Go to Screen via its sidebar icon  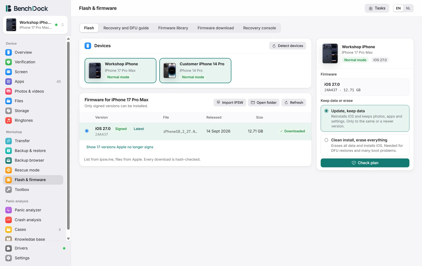point(8,72)
